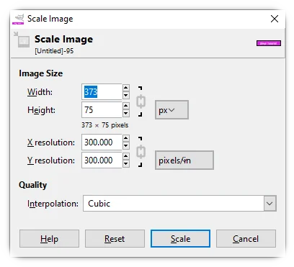Expand the Interpolation Cubic dropdown arrow
This screenshot has width=294, height=267.
(269, 204)
